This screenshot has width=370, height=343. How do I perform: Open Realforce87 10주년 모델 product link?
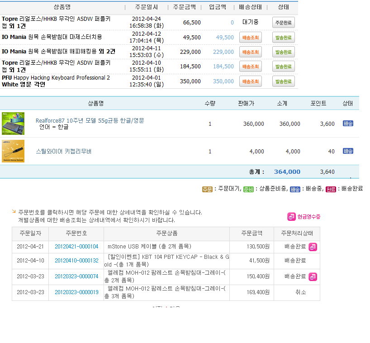point(90,121)
